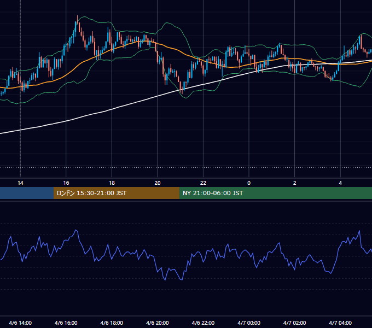Click the 4/6 22:00 timestamp label
Viewport: 372px width, 328px height.
[x=203, y=323]
